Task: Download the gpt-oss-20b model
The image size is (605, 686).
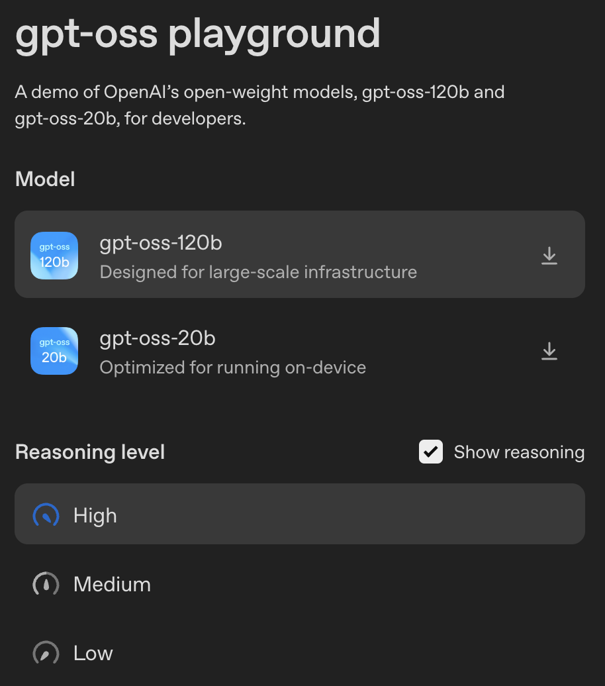Action: [549, 351]
